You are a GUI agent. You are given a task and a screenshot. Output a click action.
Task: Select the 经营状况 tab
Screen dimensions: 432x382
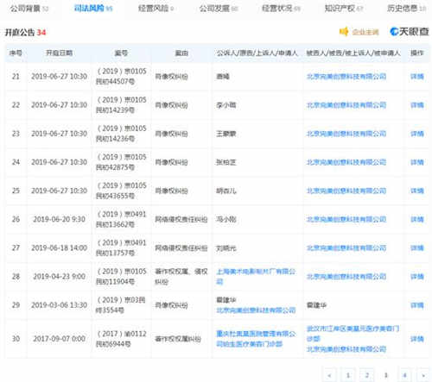click(281, 9)
